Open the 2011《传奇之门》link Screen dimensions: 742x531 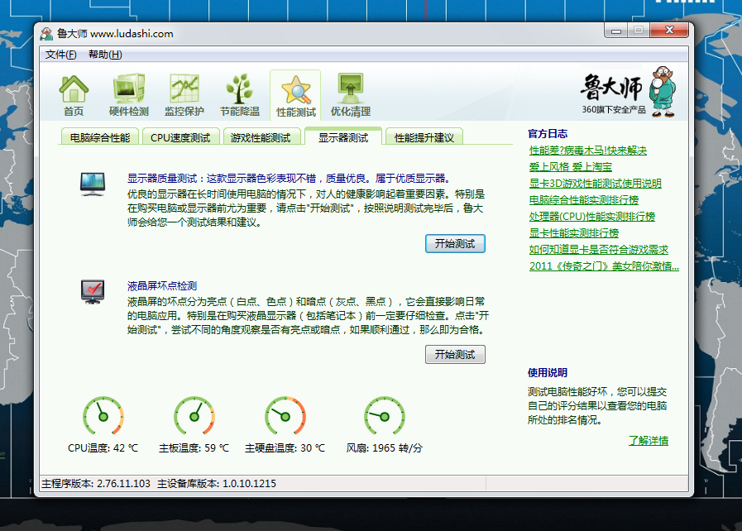pyautogui.click(x=604, y=266)
